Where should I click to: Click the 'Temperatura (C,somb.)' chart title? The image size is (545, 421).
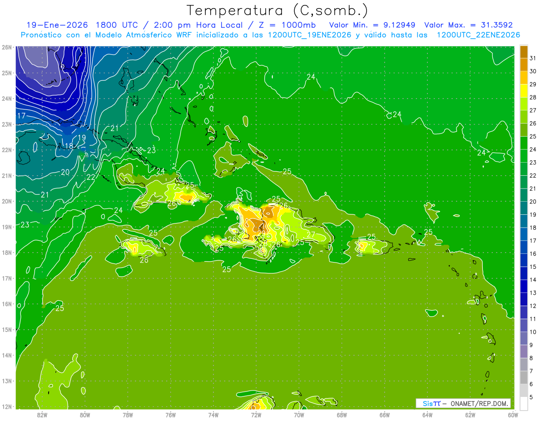tap(277, 10)
